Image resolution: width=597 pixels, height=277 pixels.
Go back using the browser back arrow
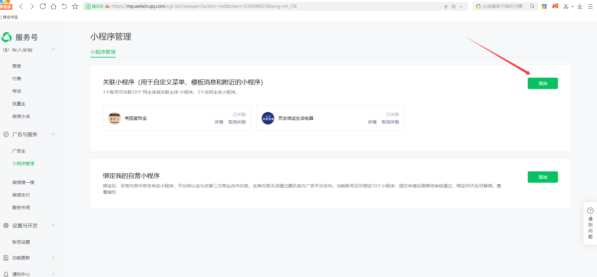(x=21, y=6)
